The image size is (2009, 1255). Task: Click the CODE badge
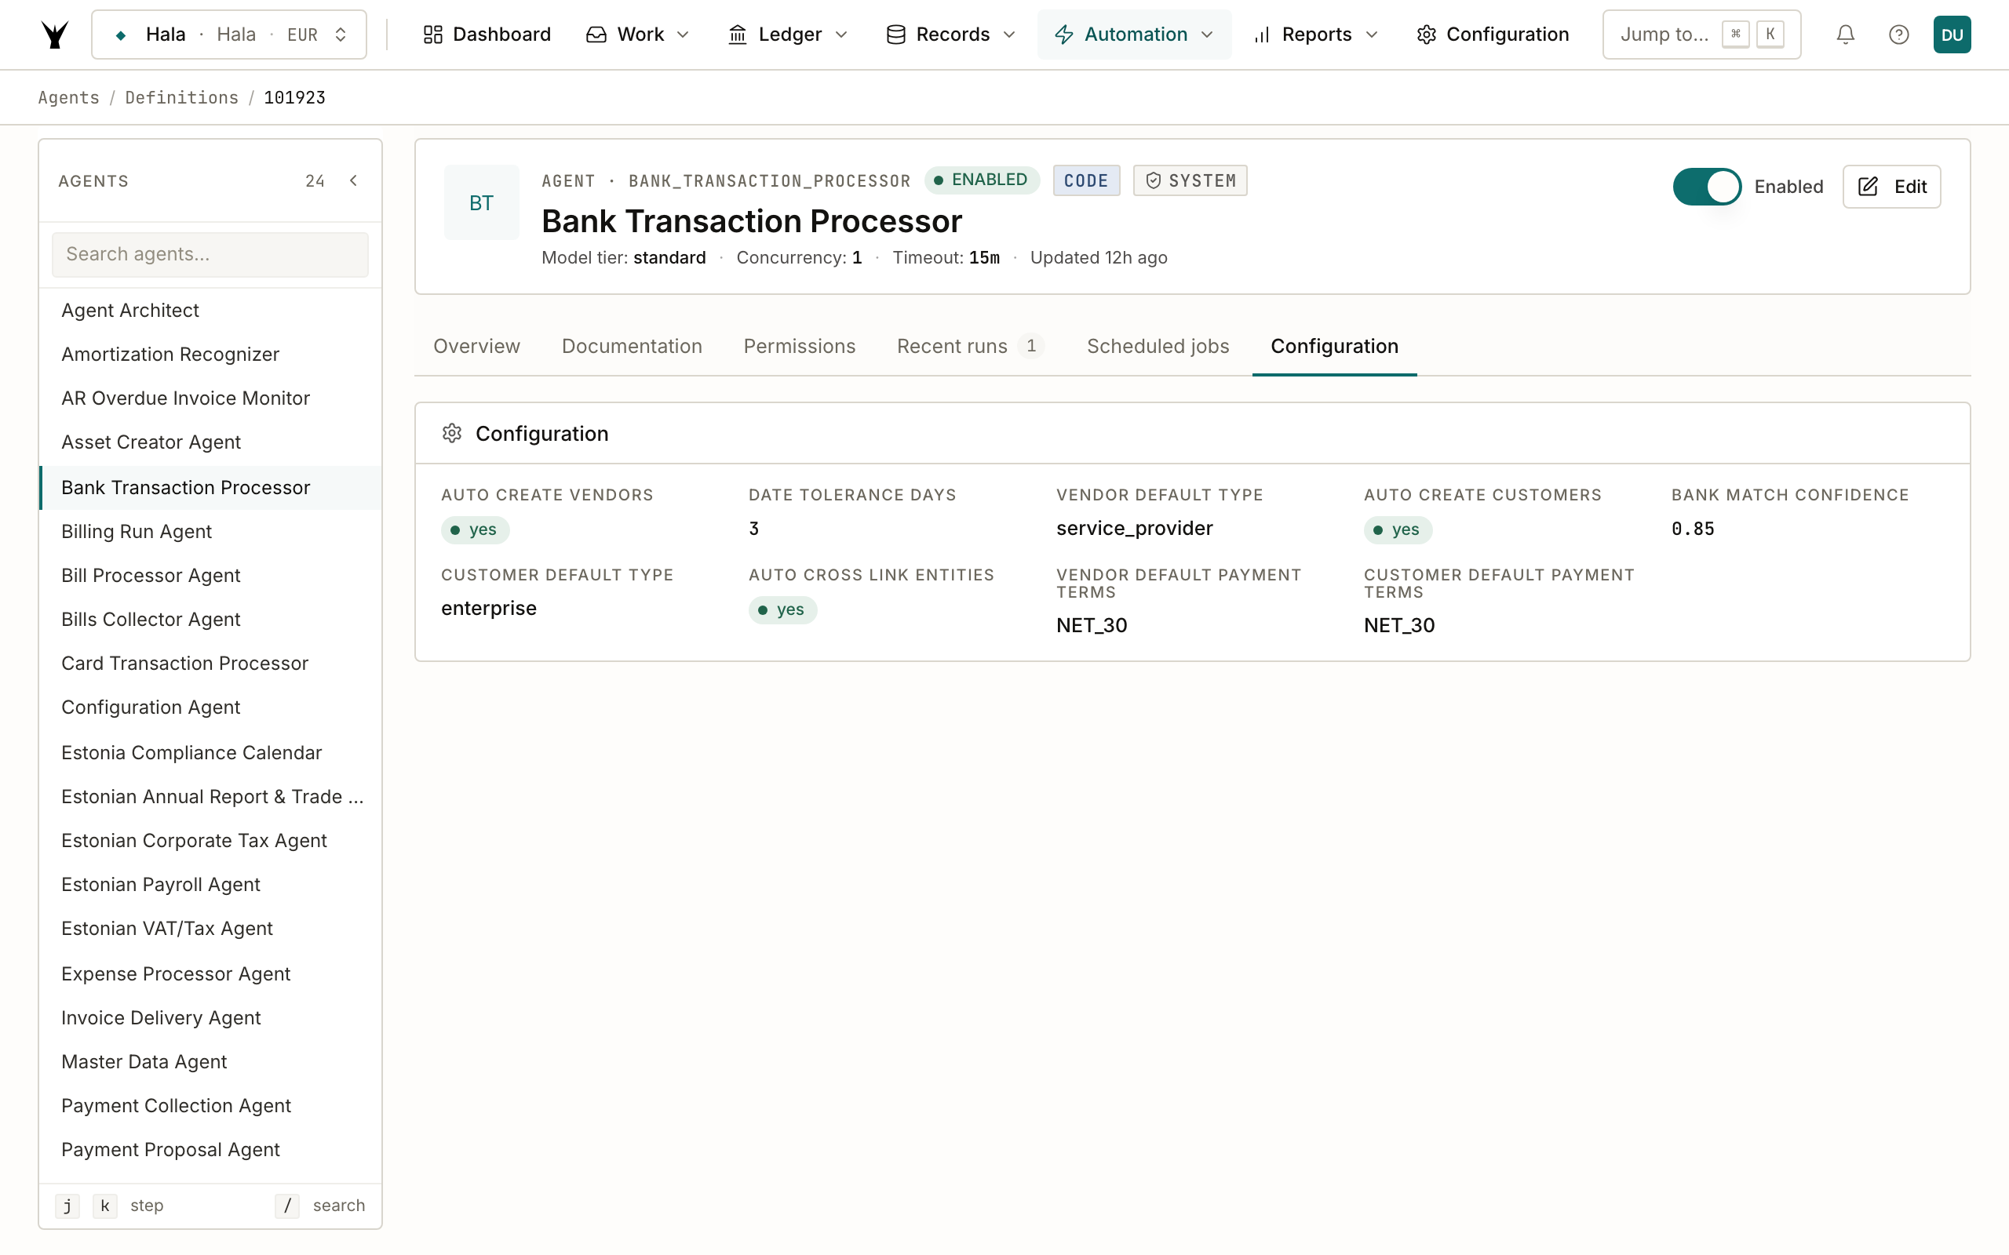pos(1086,180)
